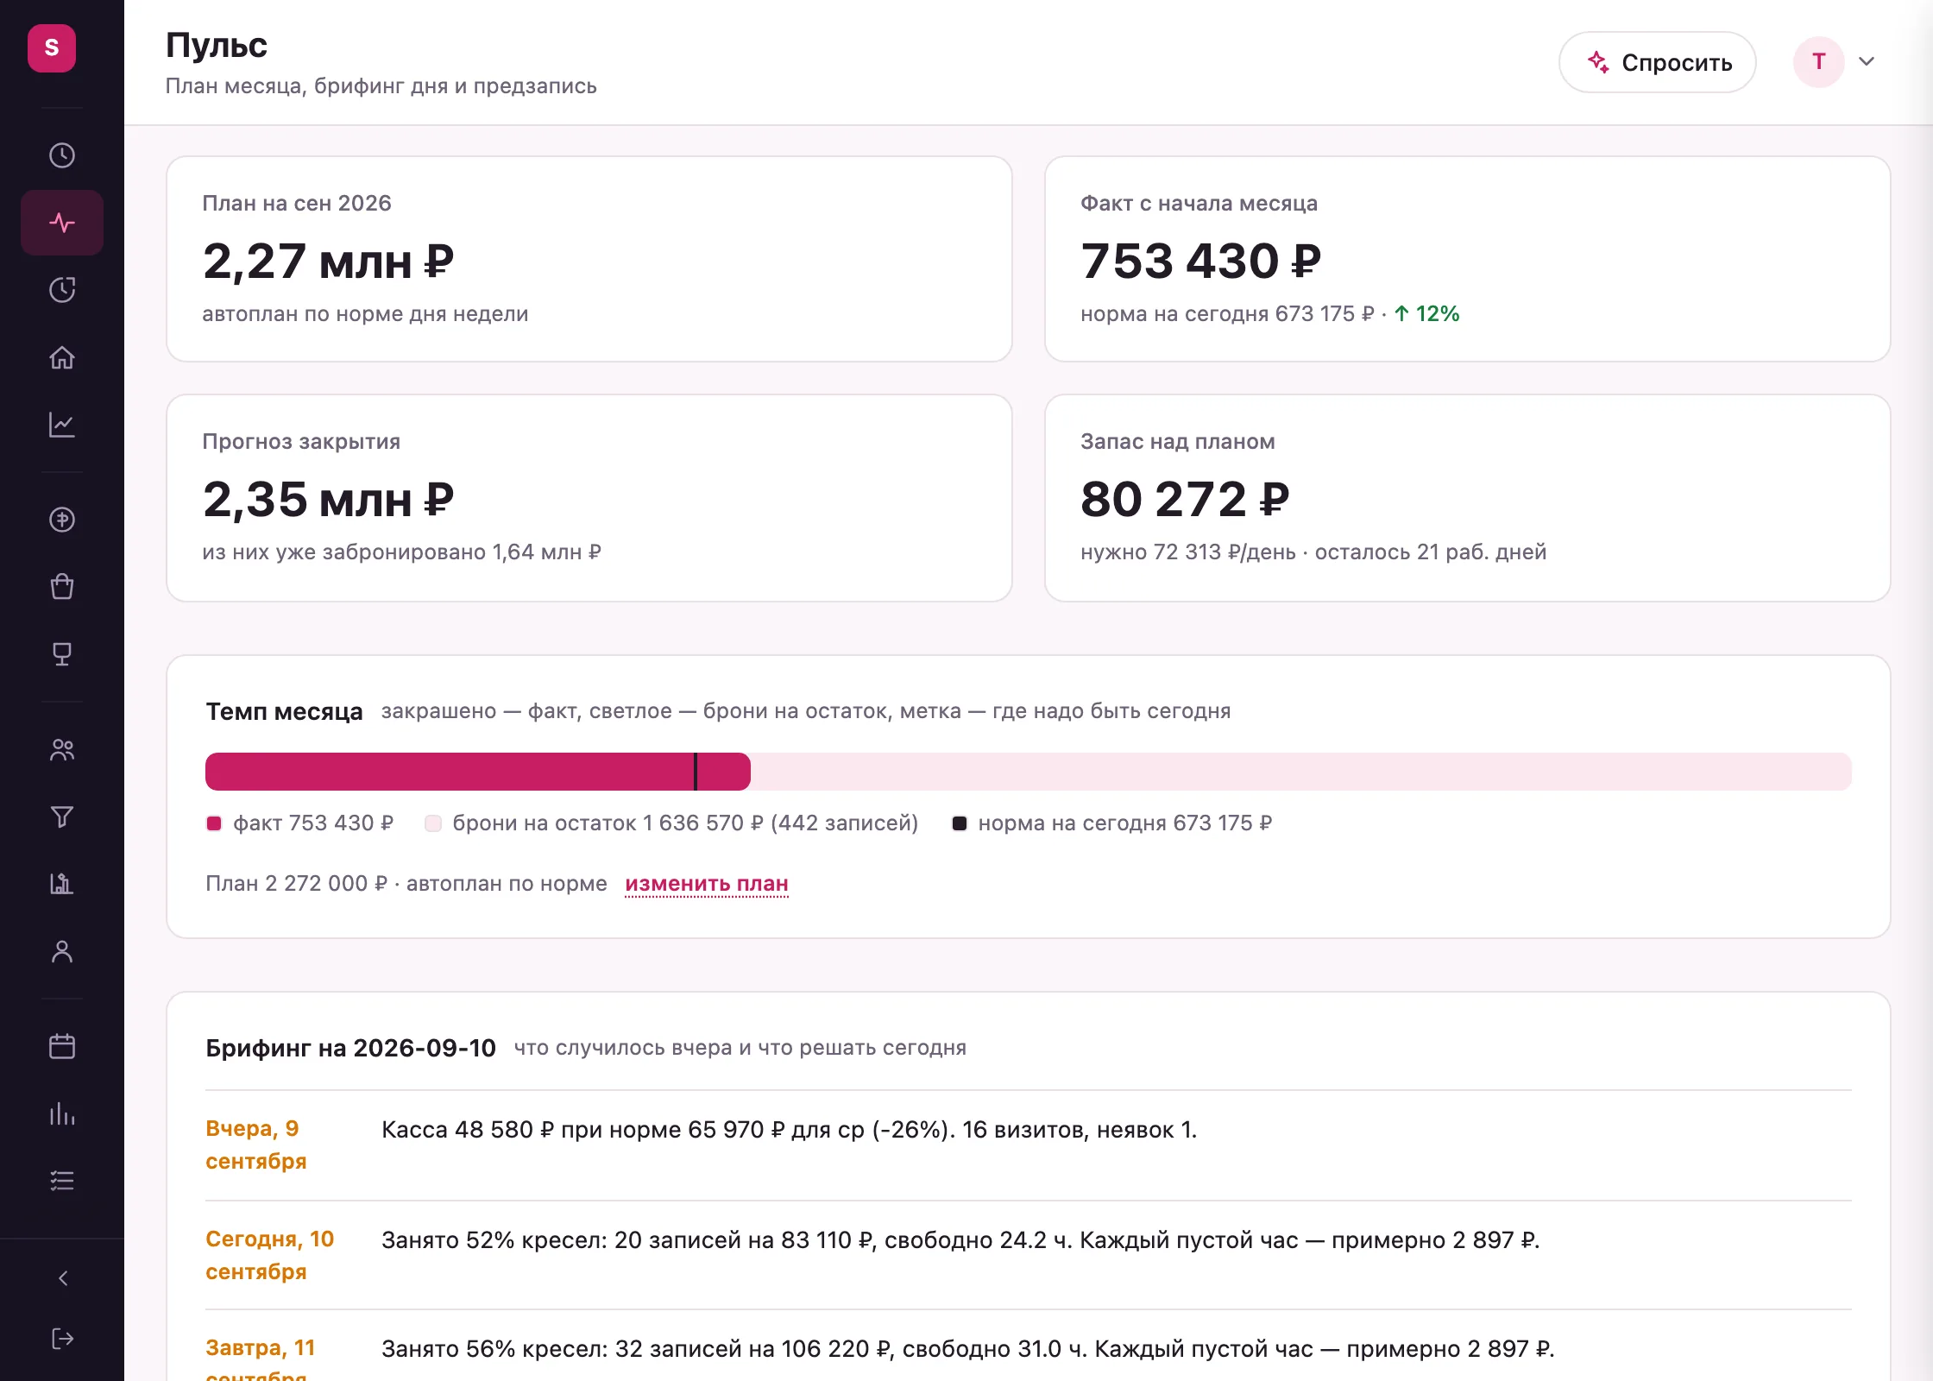
Task: Click the logout icon at sidebar bottom
Action: pos(62,1339)
